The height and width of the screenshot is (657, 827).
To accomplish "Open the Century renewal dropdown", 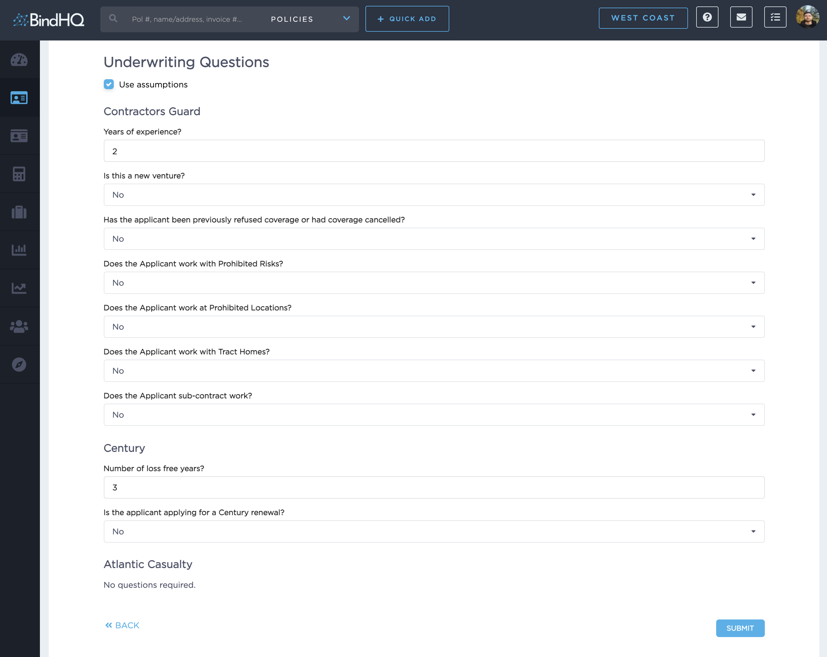I will (x=434, y=531).
